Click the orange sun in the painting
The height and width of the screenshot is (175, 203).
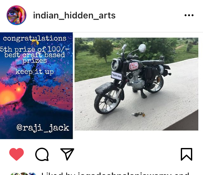[8, 96]
